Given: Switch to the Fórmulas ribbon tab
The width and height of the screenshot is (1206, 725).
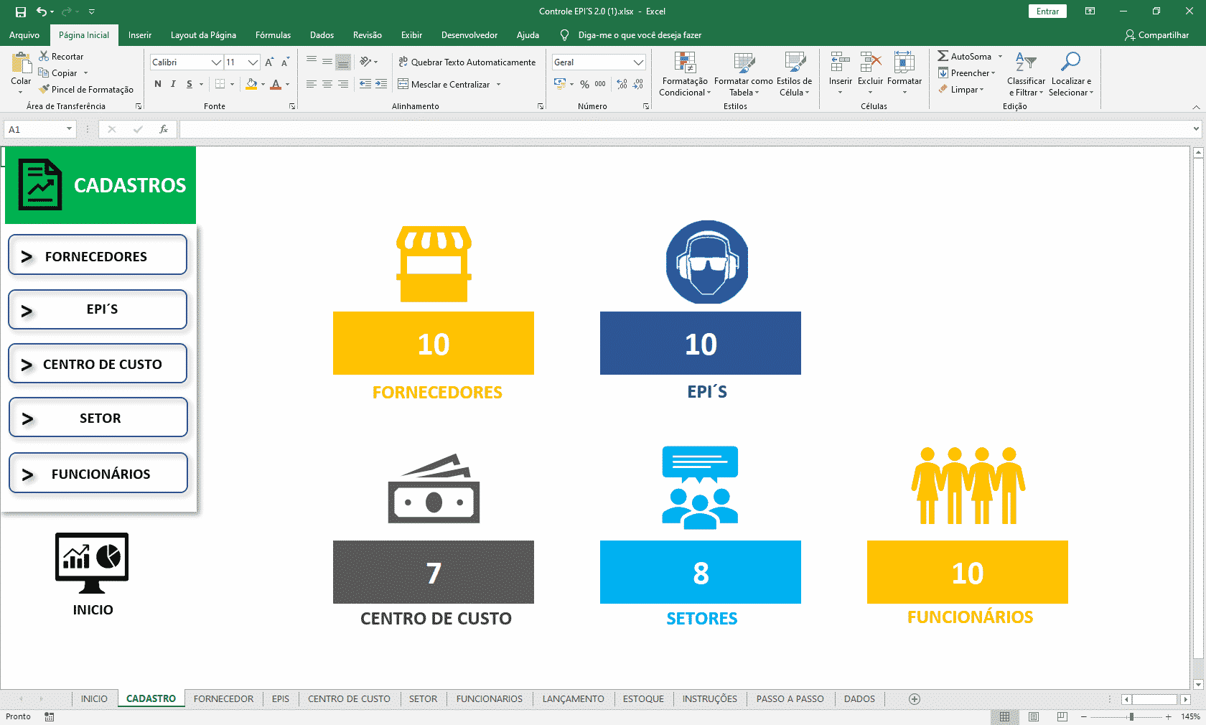Looking at the screenshot, I should pos(273,35).
